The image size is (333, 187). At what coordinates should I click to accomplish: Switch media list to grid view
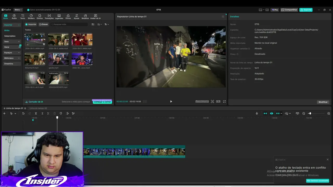tap(93, 24)
